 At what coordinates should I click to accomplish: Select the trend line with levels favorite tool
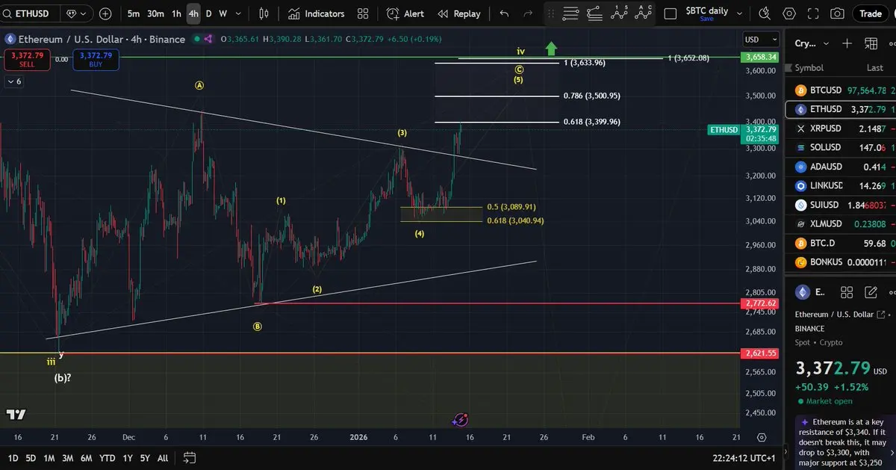click(595, 13)
